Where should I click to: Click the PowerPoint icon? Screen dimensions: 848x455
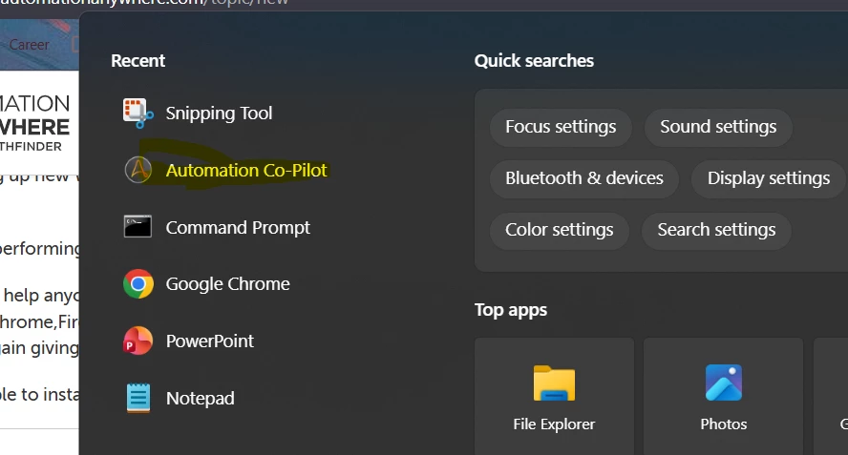138,341
